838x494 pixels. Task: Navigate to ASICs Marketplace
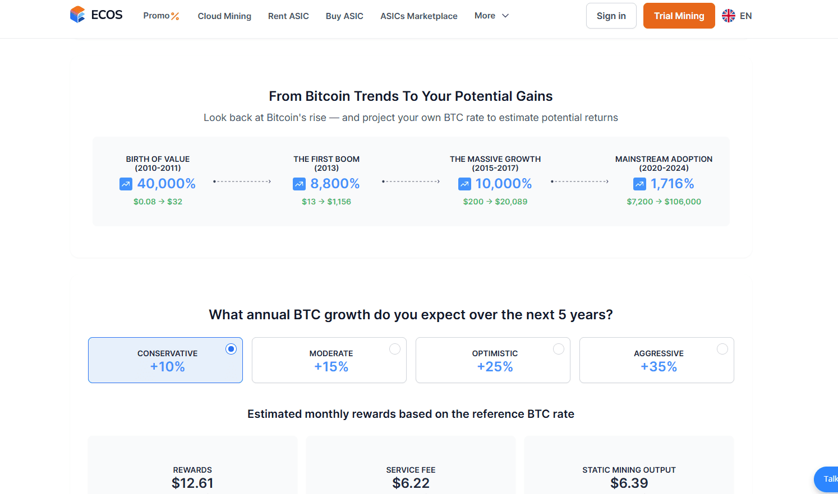418,16
